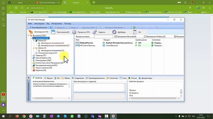Collapse the Реестр [3] tree node
The height and width of the screenshot is (119, 213).
tap(34, 41)
